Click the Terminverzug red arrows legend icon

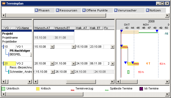pyautogui.click(x=72, y=90)
